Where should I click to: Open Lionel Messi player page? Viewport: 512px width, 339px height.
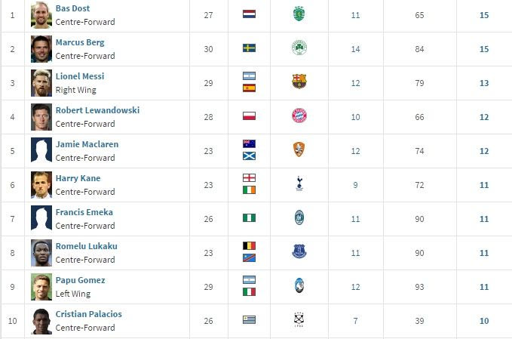(x=79, y=76)
